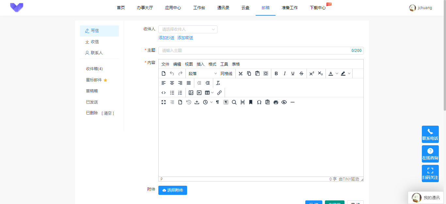Screen dimensions: 446x204
Task: Open the special character Omega icon
Action: (259, 102)
